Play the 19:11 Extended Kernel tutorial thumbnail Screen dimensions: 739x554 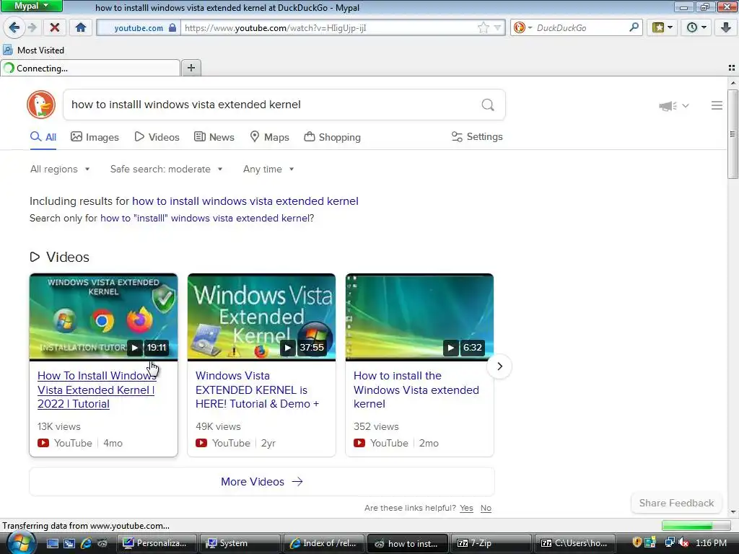[103, 317]
